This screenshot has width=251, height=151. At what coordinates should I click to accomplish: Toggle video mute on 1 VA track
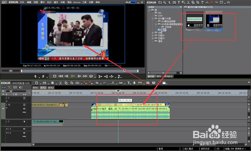coord(24,105)
